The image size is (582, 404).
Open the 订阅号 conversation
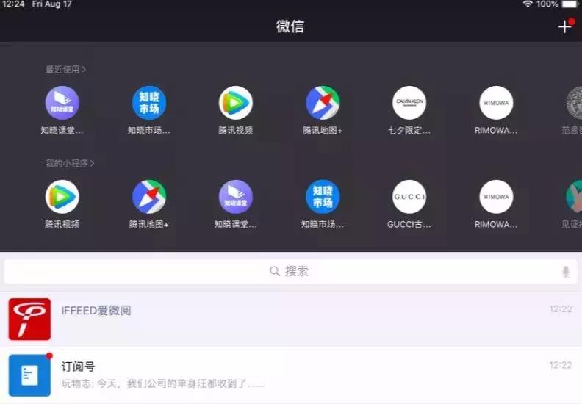coord(291,375)
